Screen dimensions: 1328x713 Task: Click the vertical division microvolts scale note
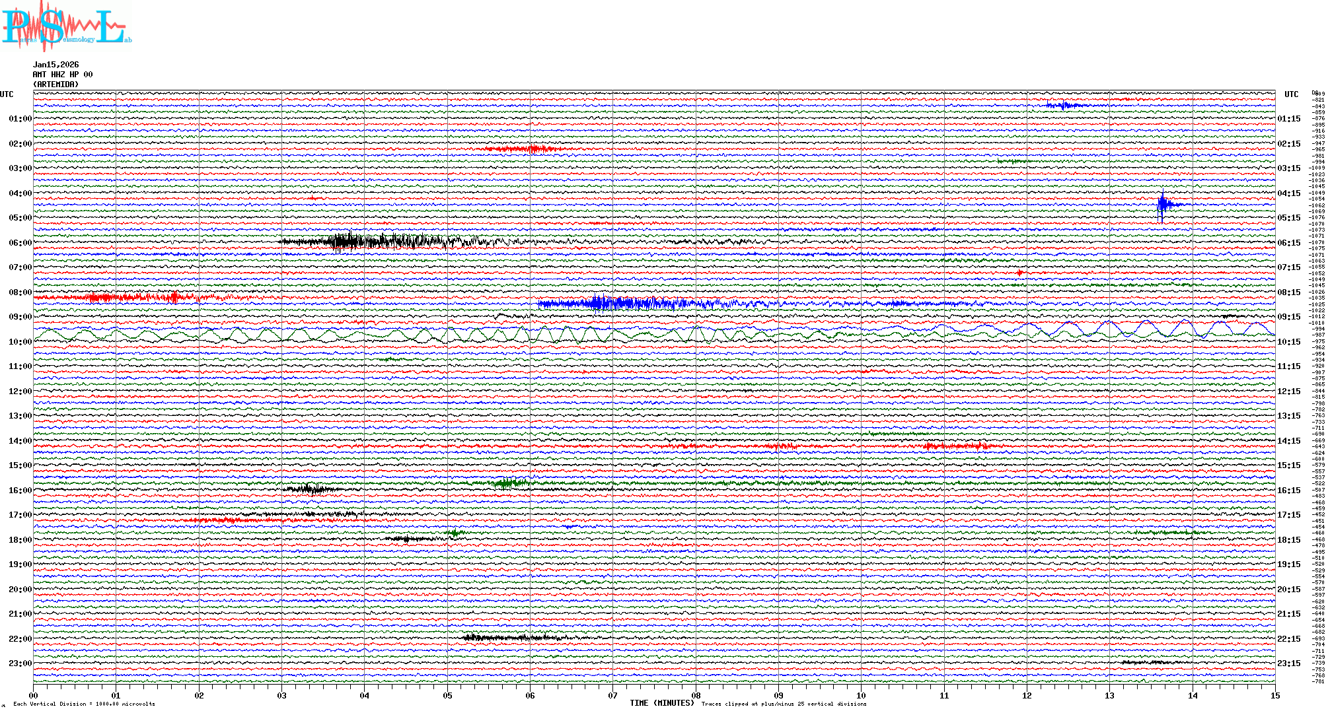[84, 704]
